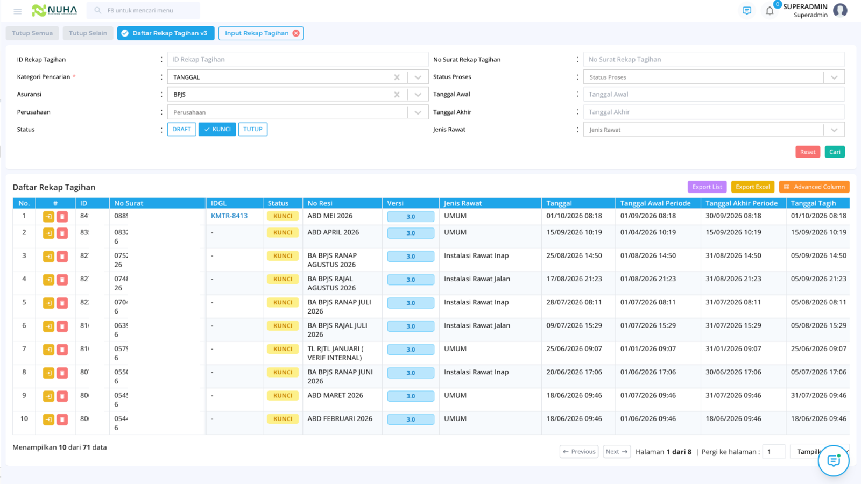Open the KMTR-8413 IDGL link
861x484 pixels.
[229, 216]
